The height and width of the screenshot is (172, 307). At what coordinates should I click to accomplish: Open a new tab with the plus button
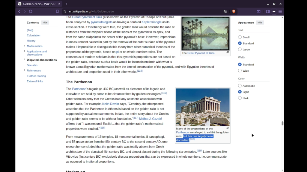point(66,4)
